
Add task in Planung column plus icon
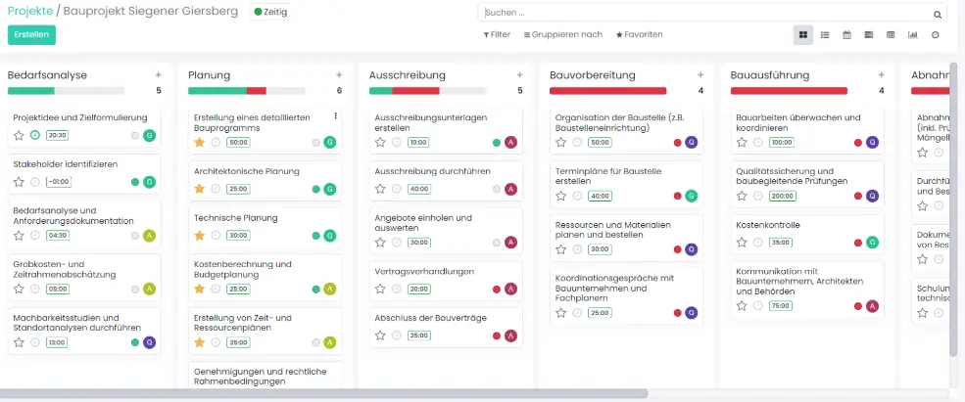tap(339, 75)
